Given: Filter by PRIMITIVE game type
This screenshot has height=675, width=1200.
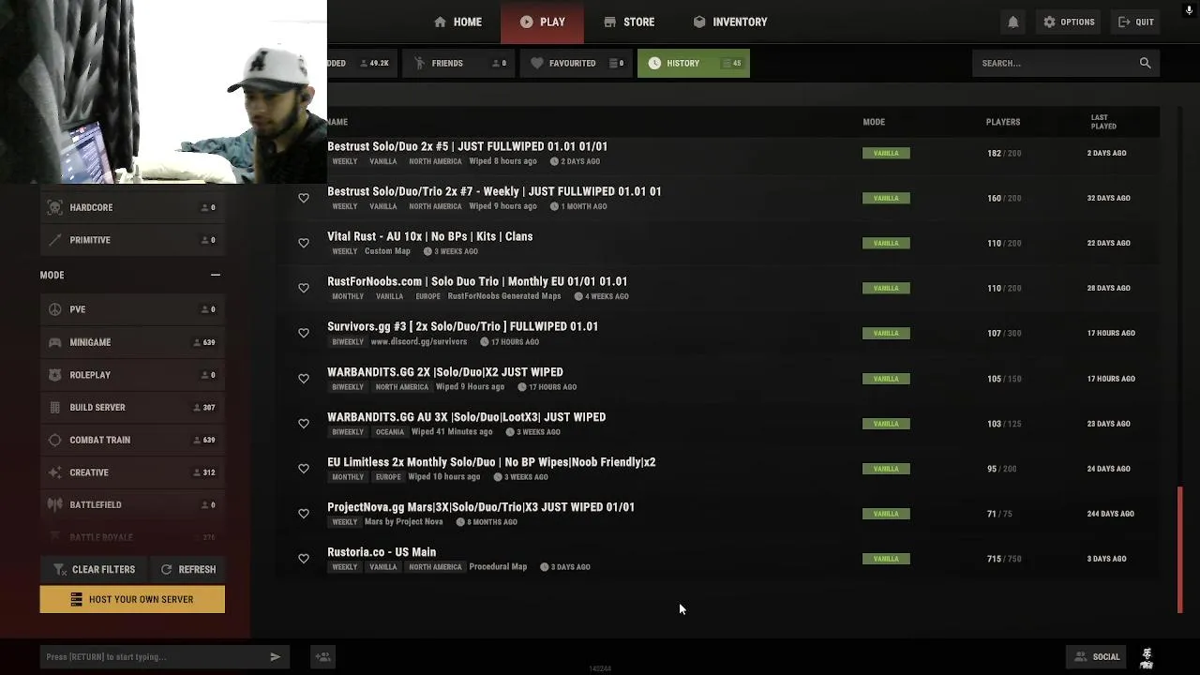Looking at the screenshot, I should point(132,240).
